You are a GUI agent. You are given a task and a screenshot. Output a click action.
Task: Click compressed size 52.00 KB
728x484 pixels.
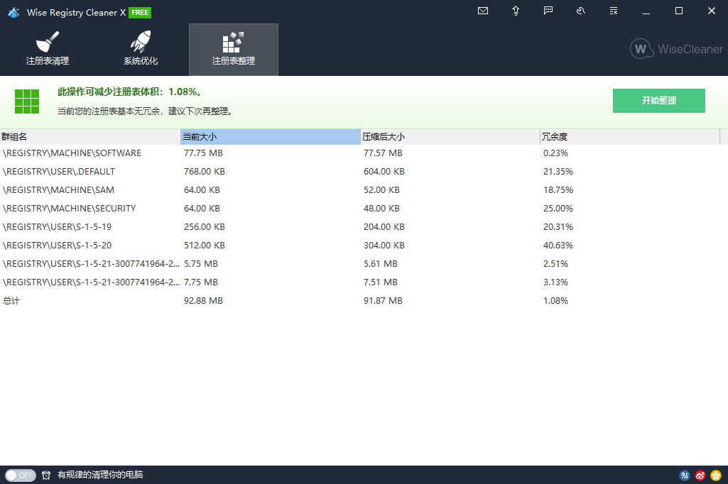(x=381, y=190)
